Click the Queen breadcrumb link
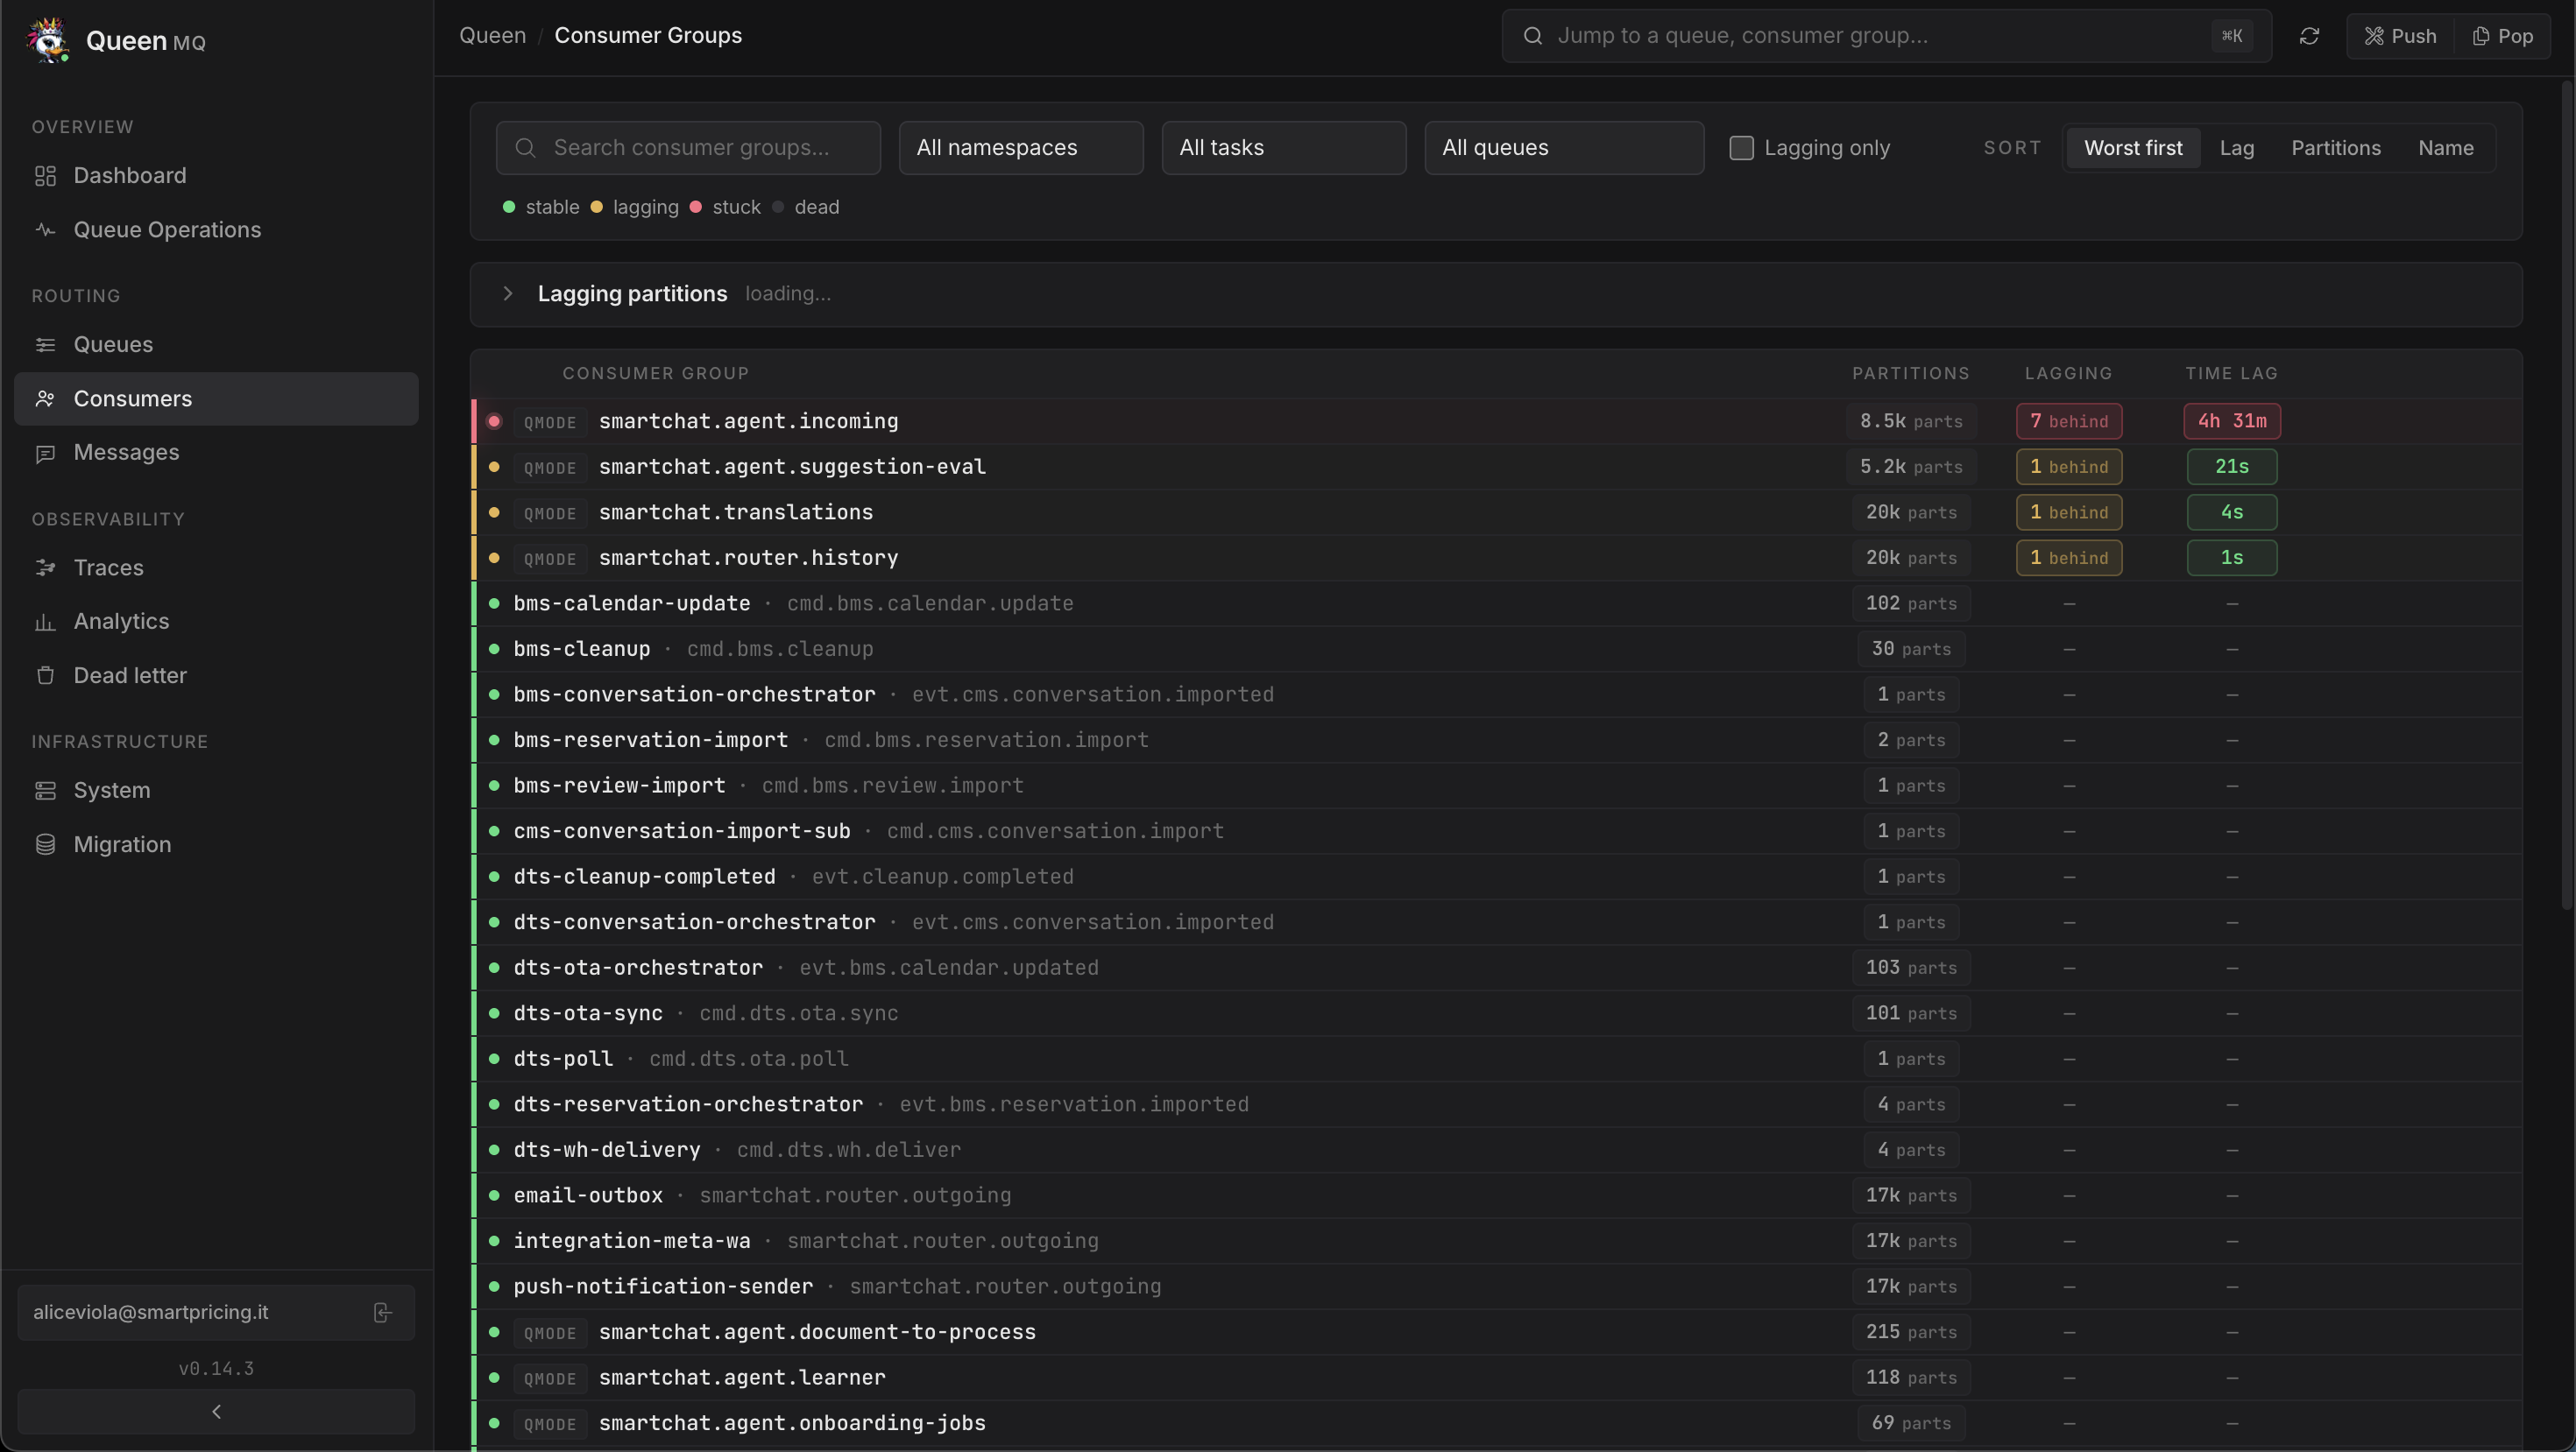 coord(492,36)
